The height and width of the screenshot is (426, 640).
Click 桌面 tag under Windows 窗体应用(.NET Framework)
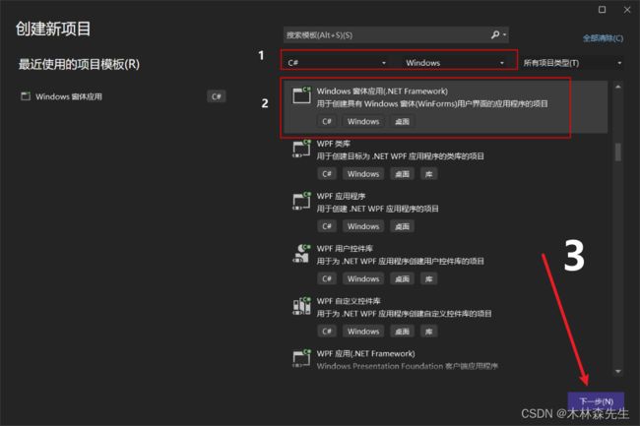[402, 121]
